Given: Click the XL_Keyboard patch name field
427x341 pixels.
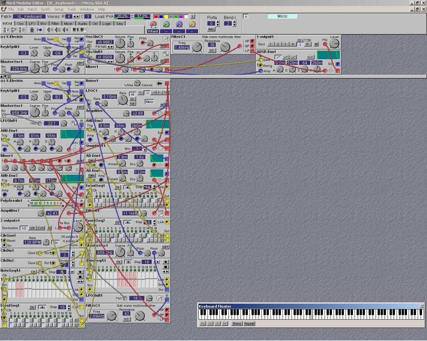Looking at the screenshot, I should click(x=29, y=17).
